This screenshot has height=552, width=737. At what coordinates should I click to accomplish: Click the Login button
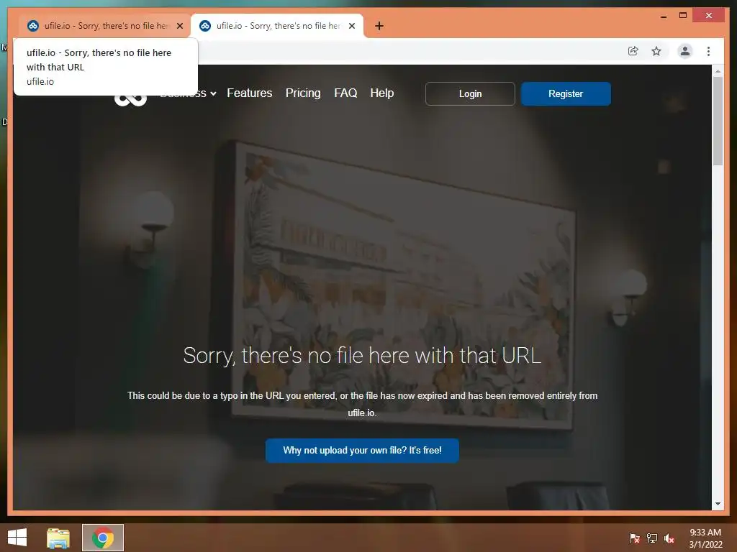[x=470, y=93]
